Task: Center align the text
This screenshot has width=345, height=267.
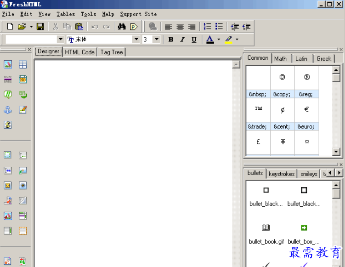Action: 180,27
